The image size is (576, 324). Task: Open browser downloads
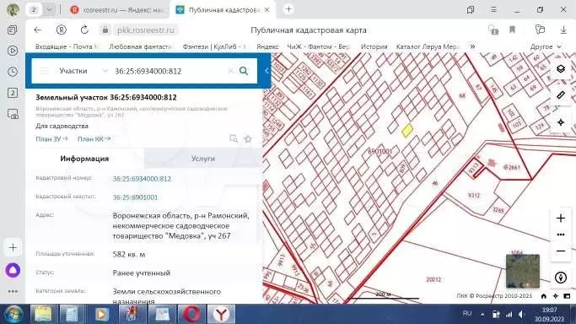click(563, 30)
